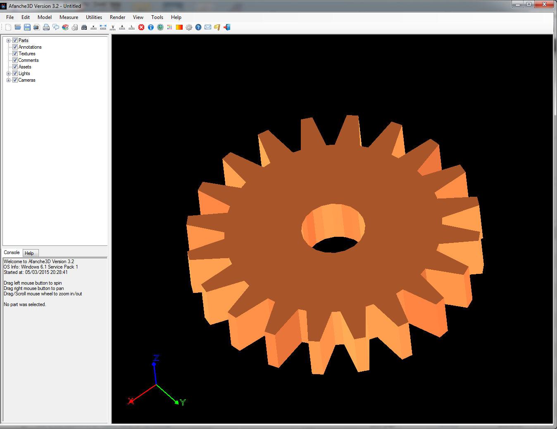The width and height of the screenshot is (557, 429).
Task: Uncheck the Annotations checkbox
Action: click(x=15, y=47)
